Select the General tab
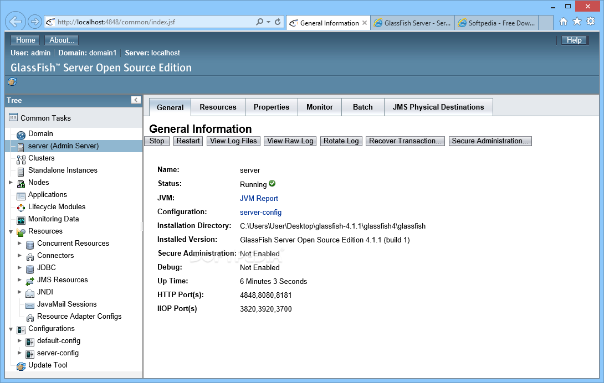Viewport: 604px width, 383px height. click(x=170, y=107)
